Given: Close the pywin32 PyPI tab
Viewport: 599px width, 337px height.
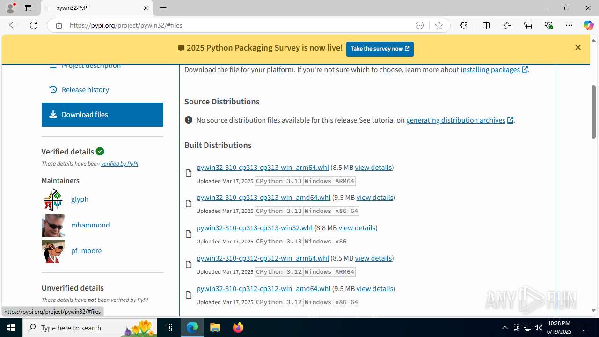Looking at the screenshot, I should pyautogui.click(x=146, y=8).
